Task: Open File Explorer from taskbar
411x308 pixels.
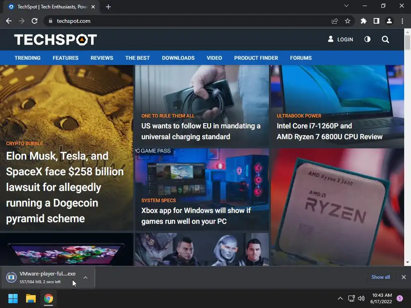Action: pyautogui.click(x=31, y=298)
